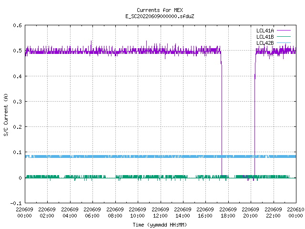Click the 0 y-axis tick label

tap(20, 178)
